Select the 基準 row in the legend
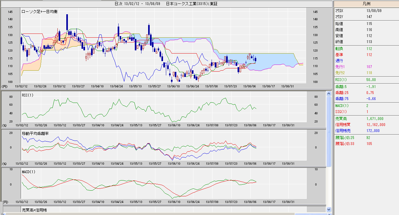The width and height of the screenshot is (399, 215). [339, 55]
